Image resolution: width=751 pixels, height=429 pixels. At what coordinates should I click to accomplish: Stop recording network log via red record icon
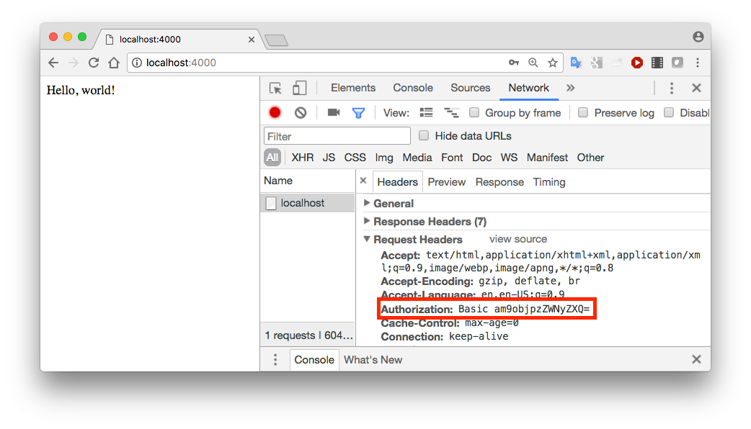[x=275, y=112]
